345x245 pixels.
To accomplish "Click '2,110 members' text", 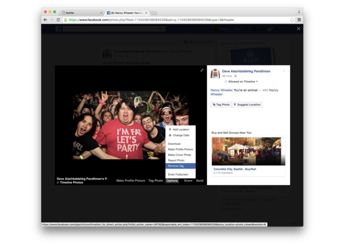I will point(223,173).
